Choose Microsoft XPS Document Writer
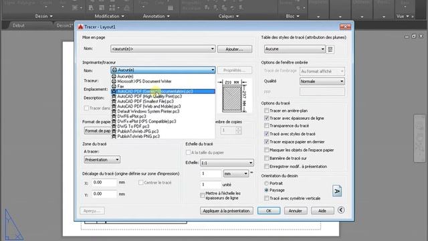The image size is (428, 241). (163, 81)
